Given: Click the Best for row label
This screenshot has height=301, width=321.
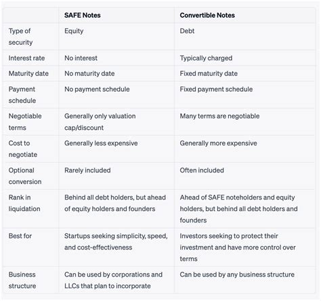Looking at the screenshot, I should pyautogui.click(x=20, y=236).
